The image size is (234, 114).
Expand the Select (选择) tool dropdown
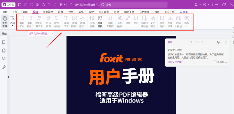[x=12, y=26]
